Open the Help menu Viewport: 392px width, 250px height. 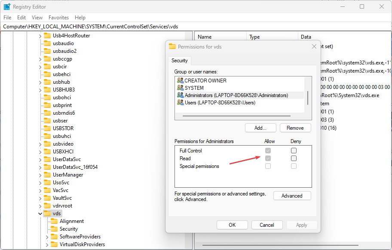click(x=80, y=18)
